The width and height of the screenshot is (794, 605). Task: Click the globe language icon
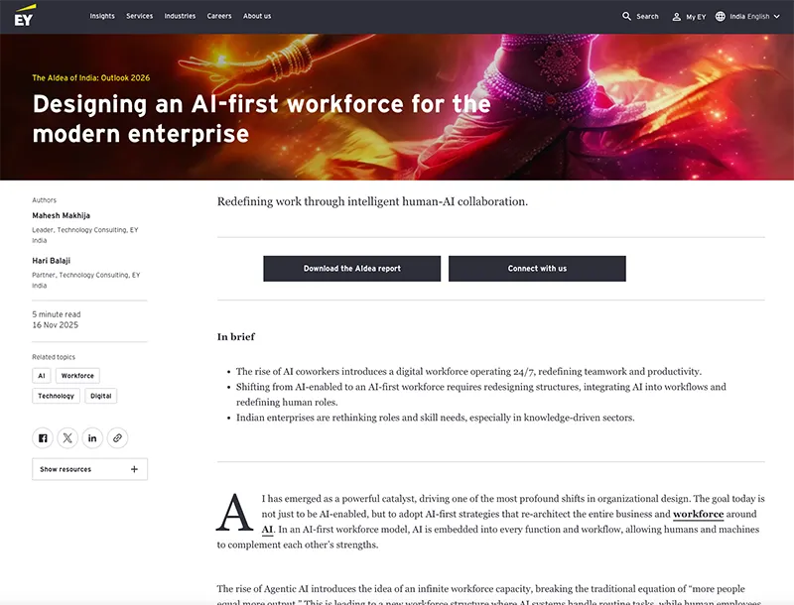720,16
